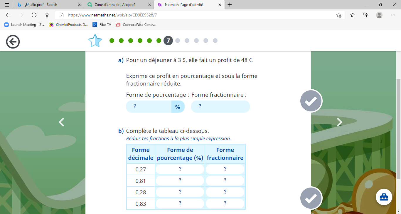Open the Collections icon in Edge toolbar
The height and width of the screenshot is (214, 401).
click(x=366, y=15)
